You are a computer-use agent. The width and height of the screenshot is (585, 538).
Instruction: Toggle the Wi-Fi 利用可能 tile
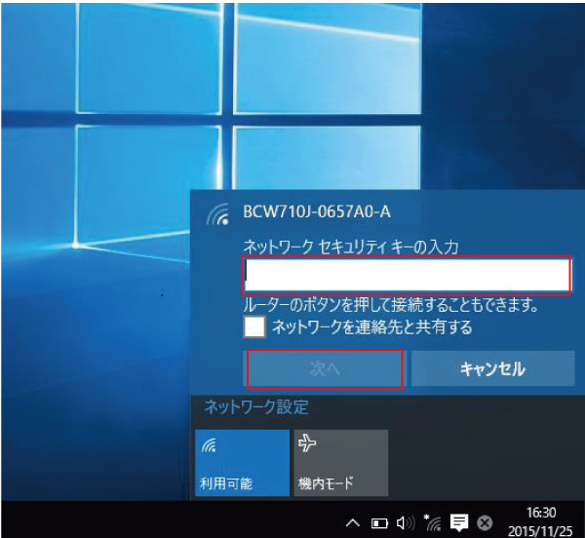242,463
